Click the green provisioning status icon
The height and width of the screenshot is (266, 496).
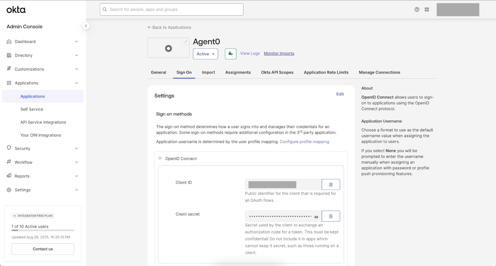pyautogui.click(x=231, y=54)
